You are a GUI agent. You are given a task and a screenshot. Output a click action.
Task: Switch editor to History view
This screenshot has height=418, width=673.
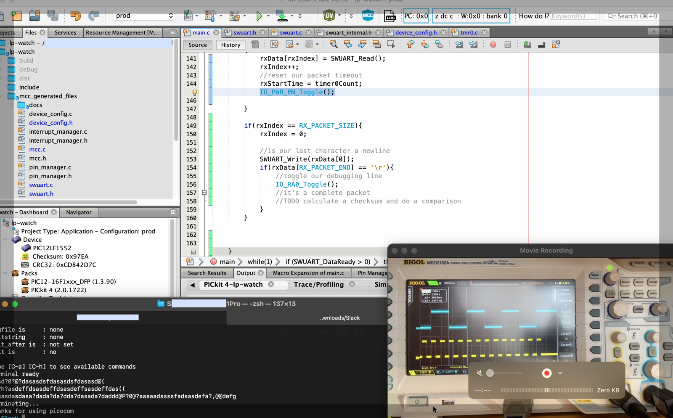231,45
